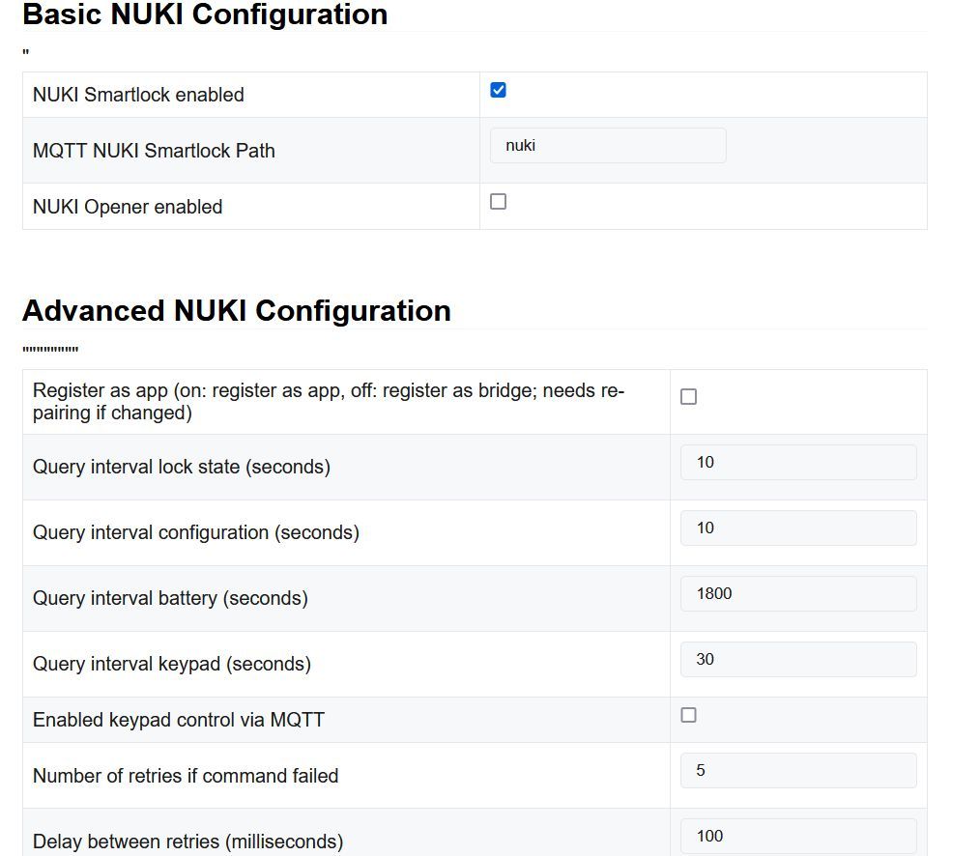Click the Basic NUKI Configuration heading
The image size is (980, 856).
coord(205,14)
